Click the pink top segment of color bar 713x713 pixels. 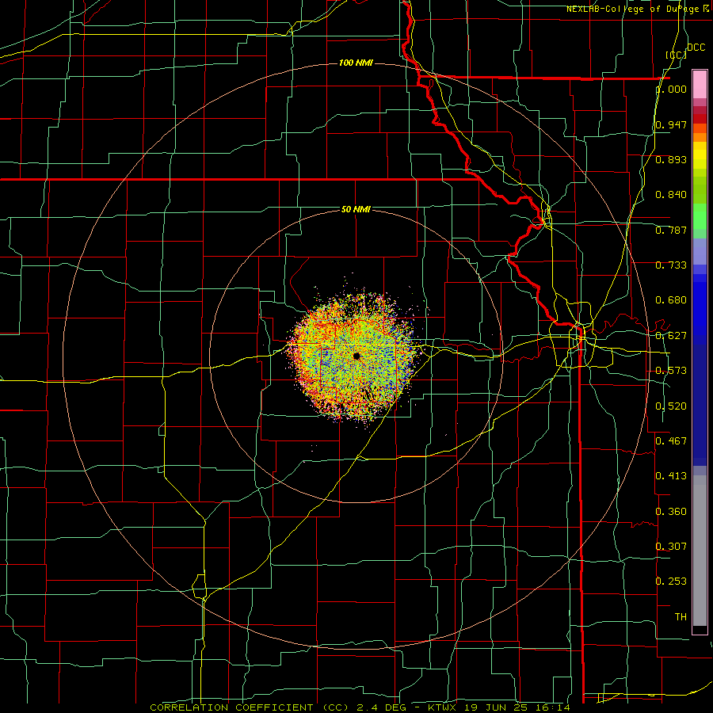pyautogui.click(x=700, y=84)
